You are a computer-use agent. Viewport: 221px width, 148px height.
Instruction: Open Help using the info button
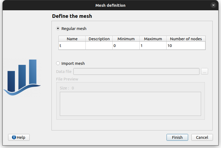pyautogui.click(x=19, y=137)
